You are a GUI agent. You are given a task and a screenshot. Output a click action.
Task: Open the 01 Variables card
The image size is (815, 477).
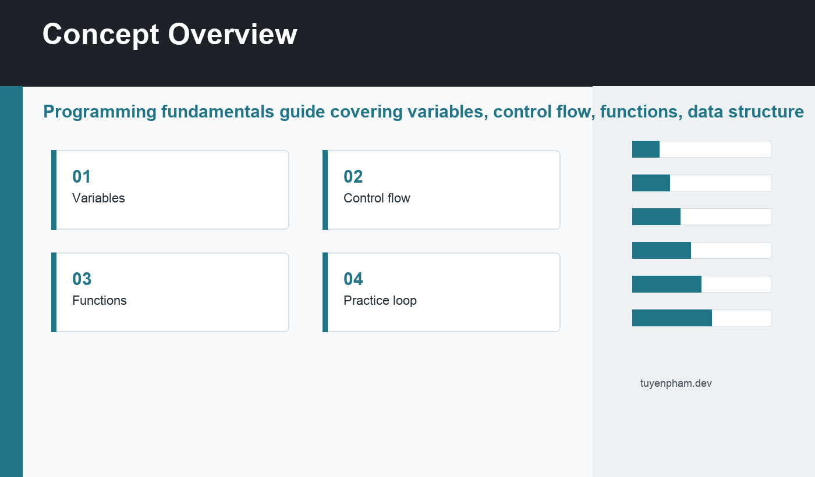tap(170, 190)
